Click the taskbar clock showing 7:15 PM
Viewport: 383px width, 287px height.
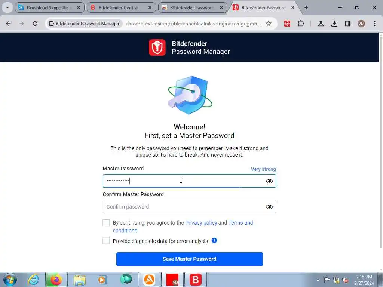click(364, 280)
